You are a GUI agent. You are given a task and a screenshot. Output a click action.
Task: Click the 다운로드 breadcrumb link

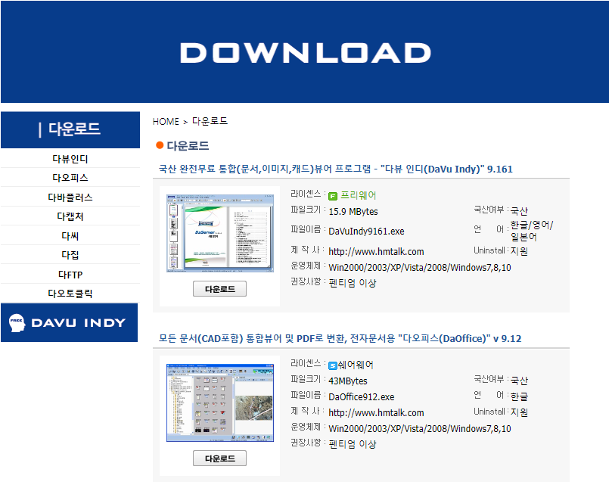point(210,121)
